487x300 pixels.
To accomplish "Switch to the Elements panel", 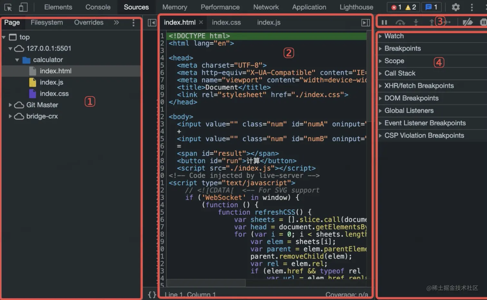I will pyautogui.click(x=58, y=7).
